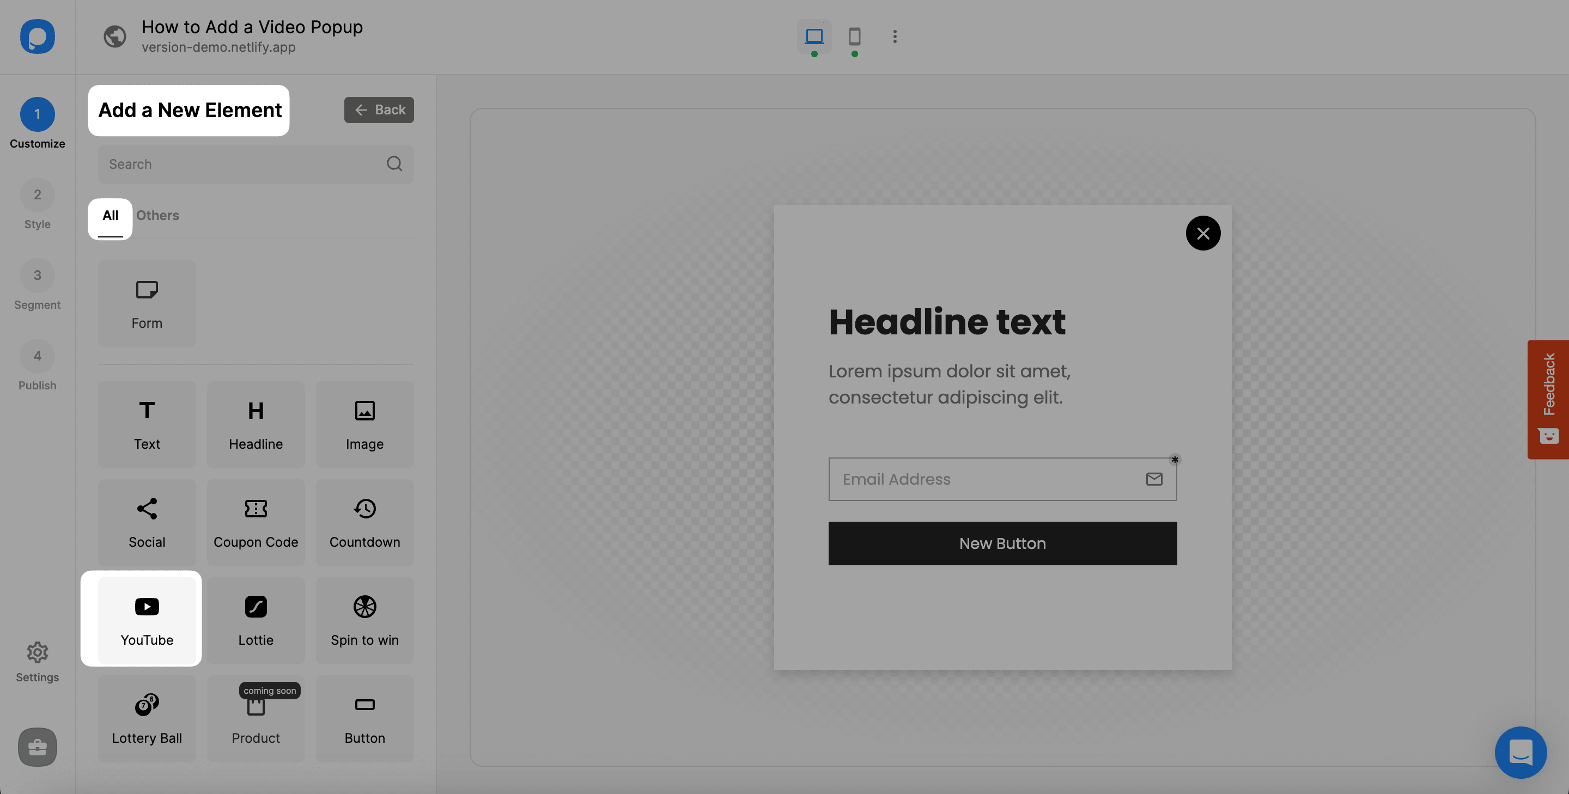
Task: Click the Back button
Action: point(378,109)
